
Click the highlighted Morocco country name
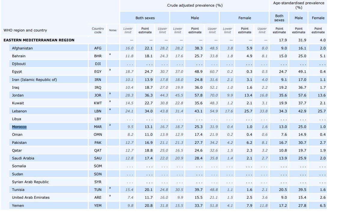pyautogui.click(x=19, y=127)
